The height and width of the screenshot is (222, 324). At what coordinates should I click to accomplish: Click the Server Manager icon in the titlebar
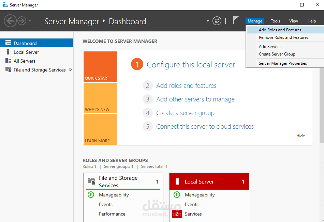[4, 5]
